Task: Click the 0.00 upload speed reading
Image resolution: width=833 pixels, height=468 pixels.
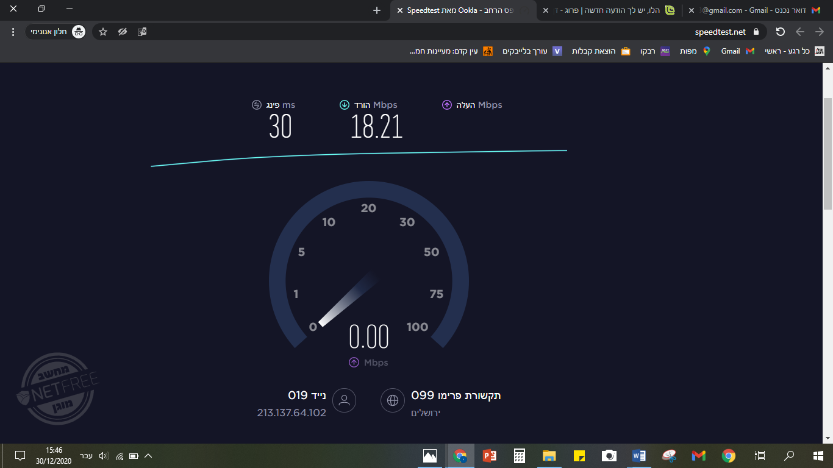Action: (x=369, y=337)
